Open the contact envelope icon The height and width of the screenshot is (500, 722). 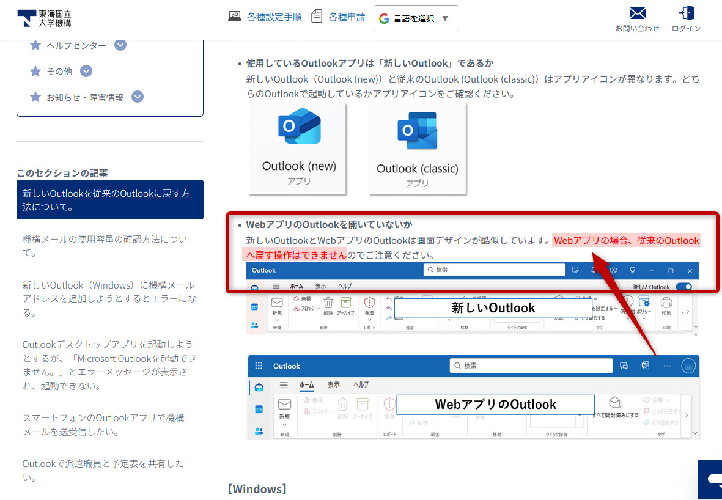637,13
